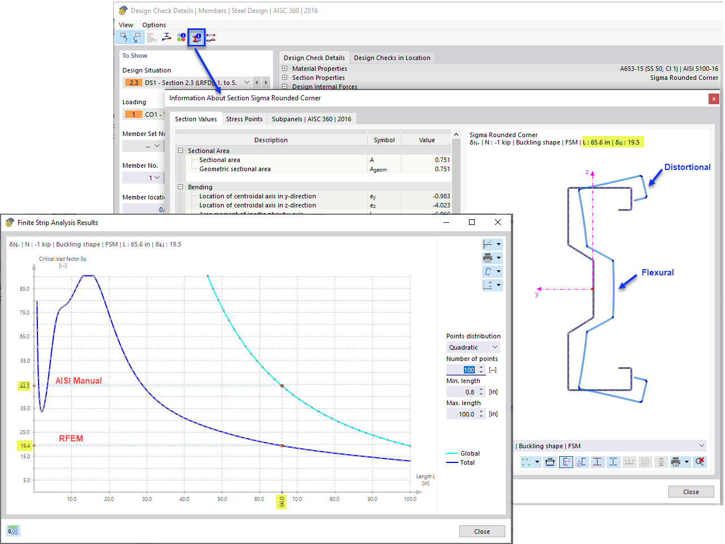Viewport: 725px width, 544px height.
Task: Collapse the Buckling shape FSM panel chevron
Action: click(703, 446)
